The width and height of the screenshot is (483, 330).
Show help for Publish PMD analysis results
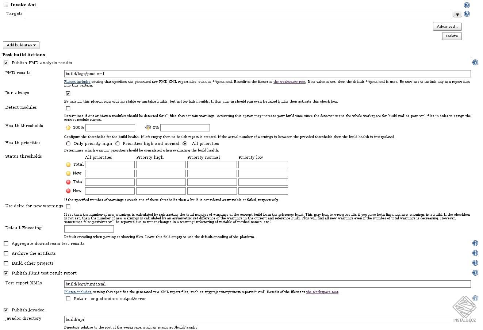(475, 63)
